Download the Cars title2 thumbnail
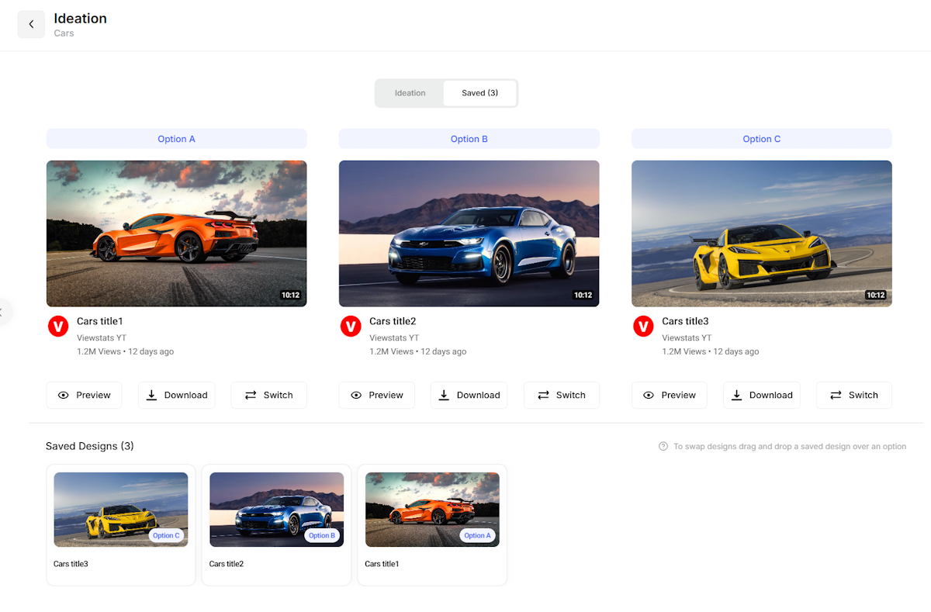Viewport: 931px width, 612px height. (x=469, y=395)
